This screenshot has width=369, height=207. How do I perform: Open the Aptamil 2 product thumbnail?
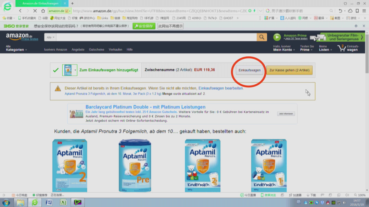point(70,165)
